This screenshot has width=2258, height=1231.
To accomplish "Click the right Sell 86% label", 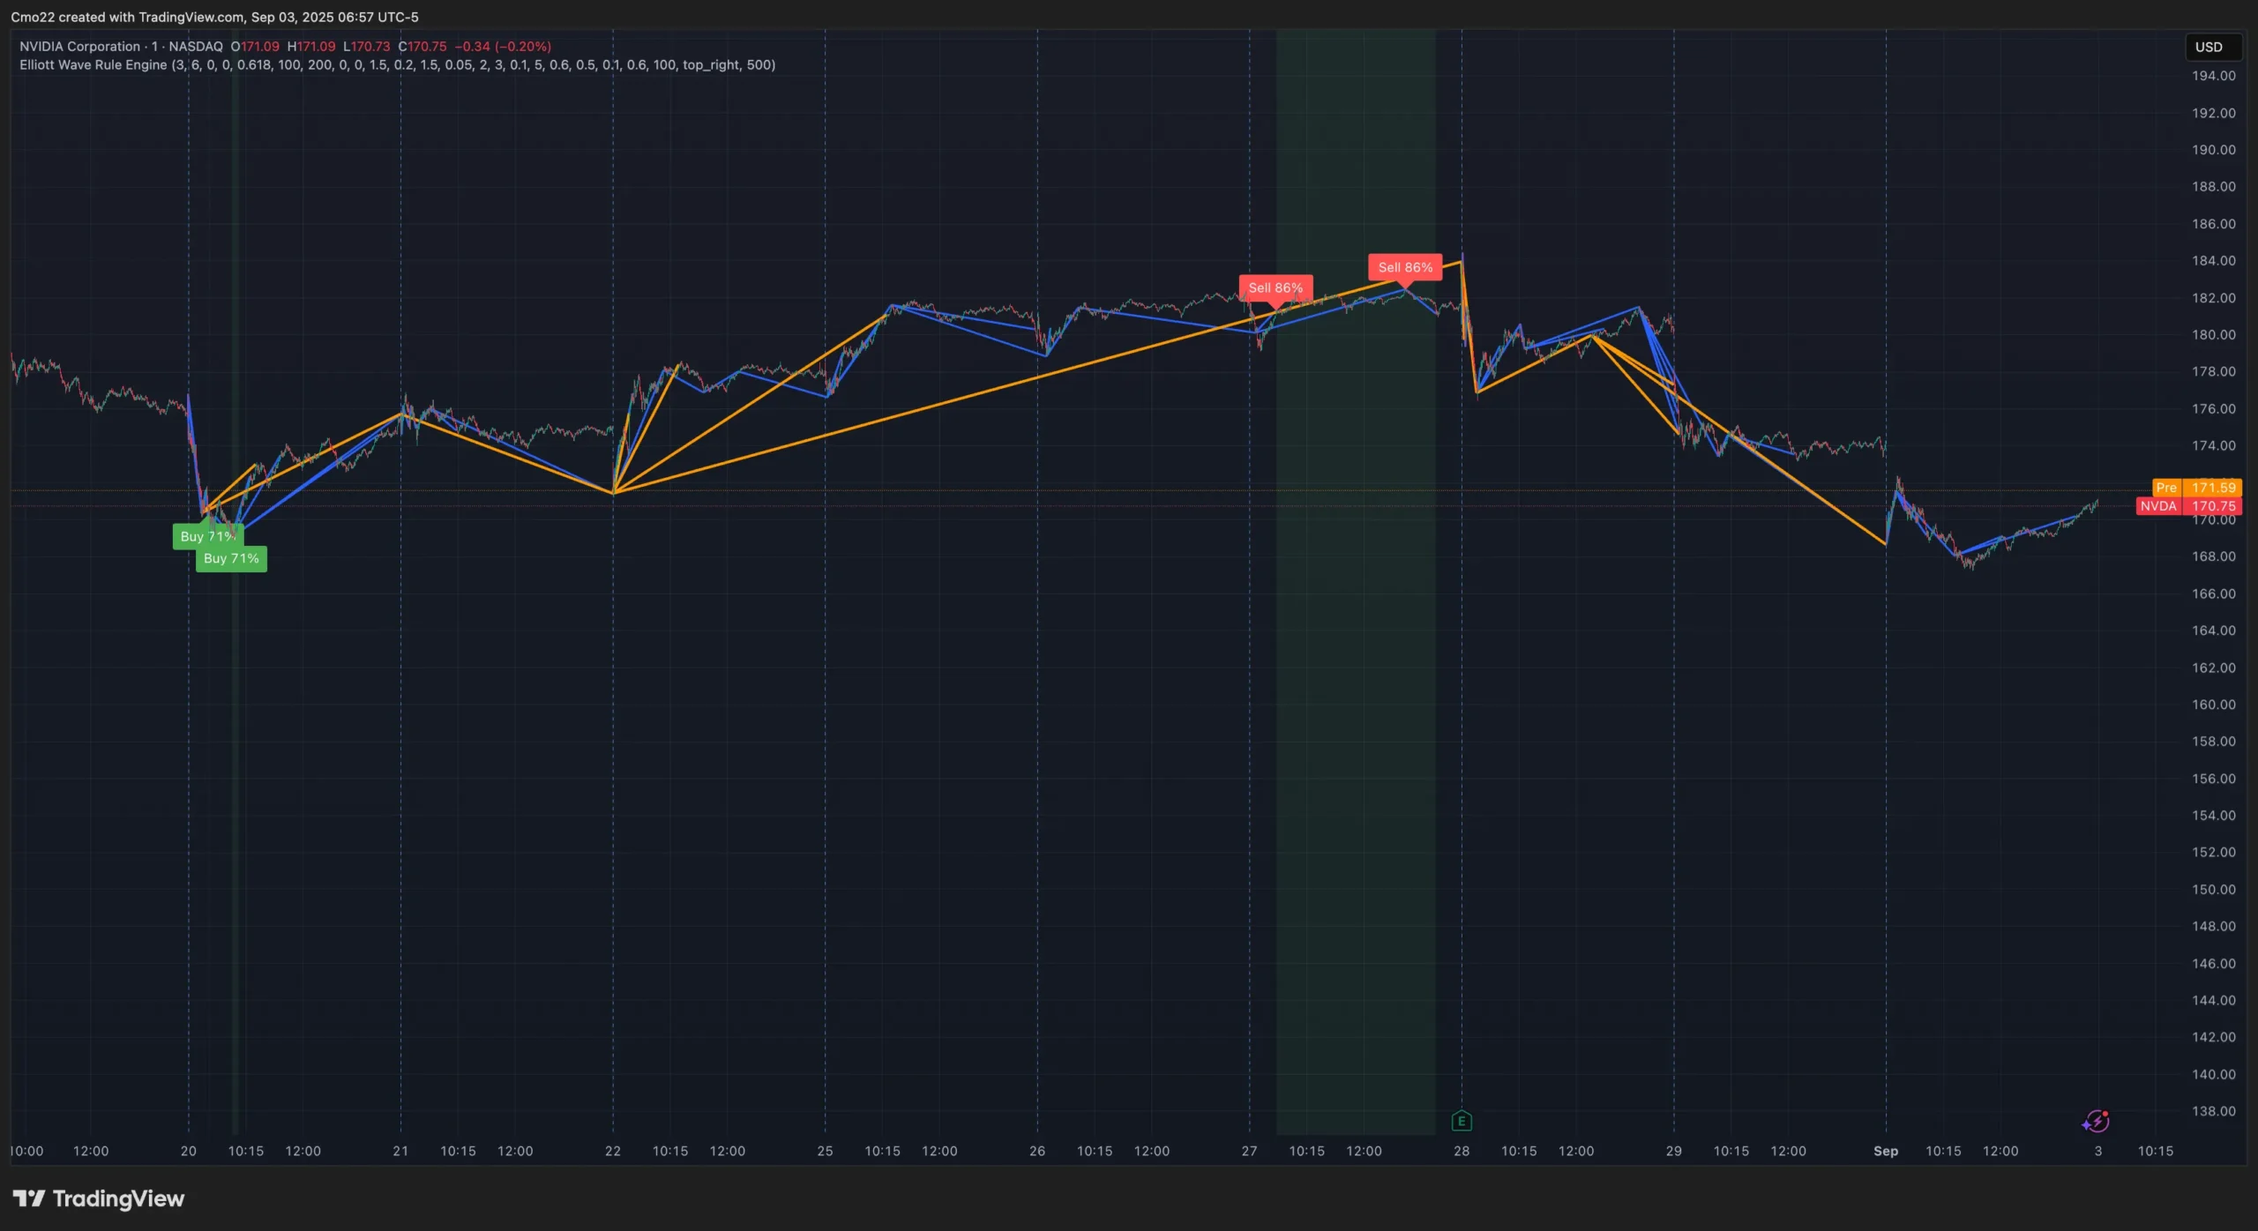I will coord(1405,267).
